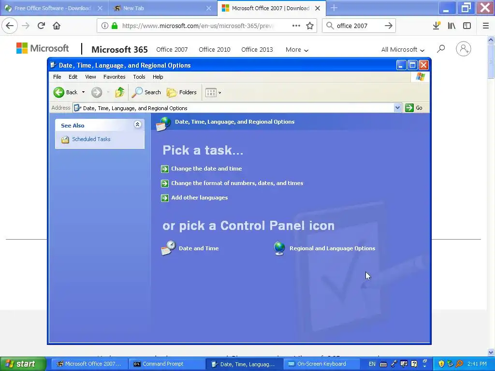The height and width of the screenshot is (371, 495).
Task: Open the Help menu
Action: point(158,77)
